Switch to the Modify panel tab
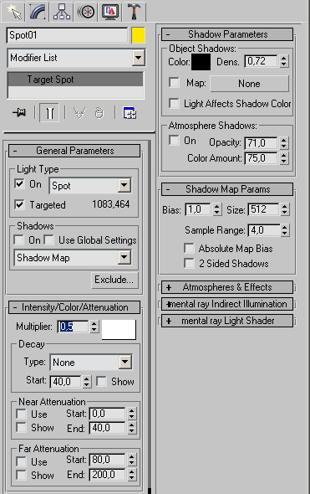 coord(38,11)
